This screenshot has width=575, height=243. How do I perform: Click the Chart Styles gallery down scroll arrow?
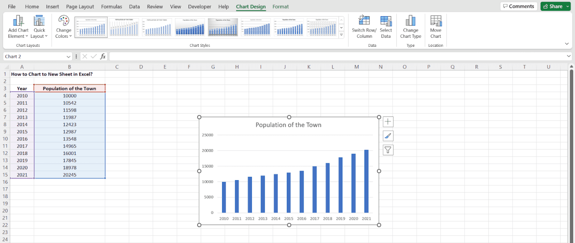[341, 27]
